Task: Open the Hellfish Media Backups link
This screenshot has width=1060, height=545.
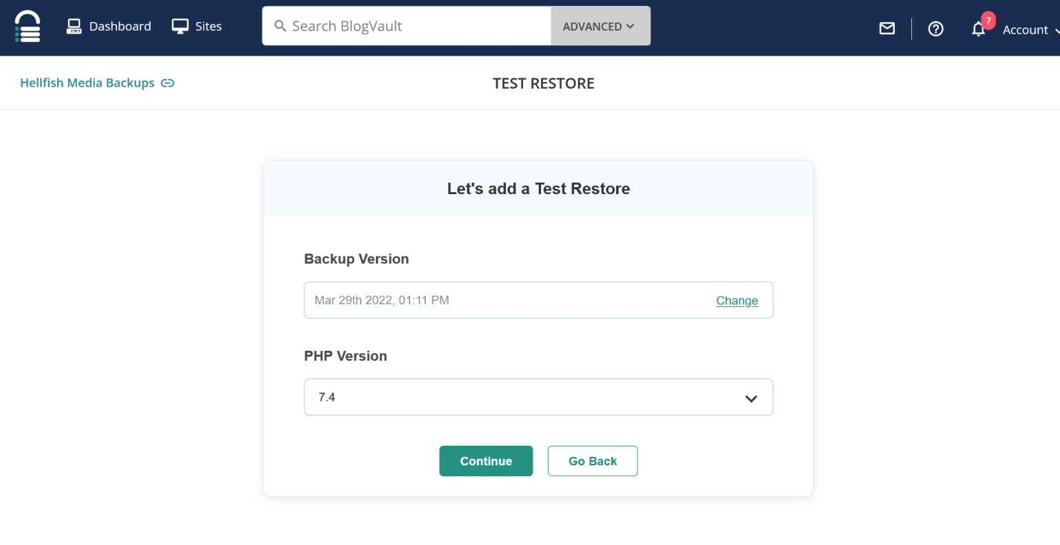Action: (x=87, y=83)
